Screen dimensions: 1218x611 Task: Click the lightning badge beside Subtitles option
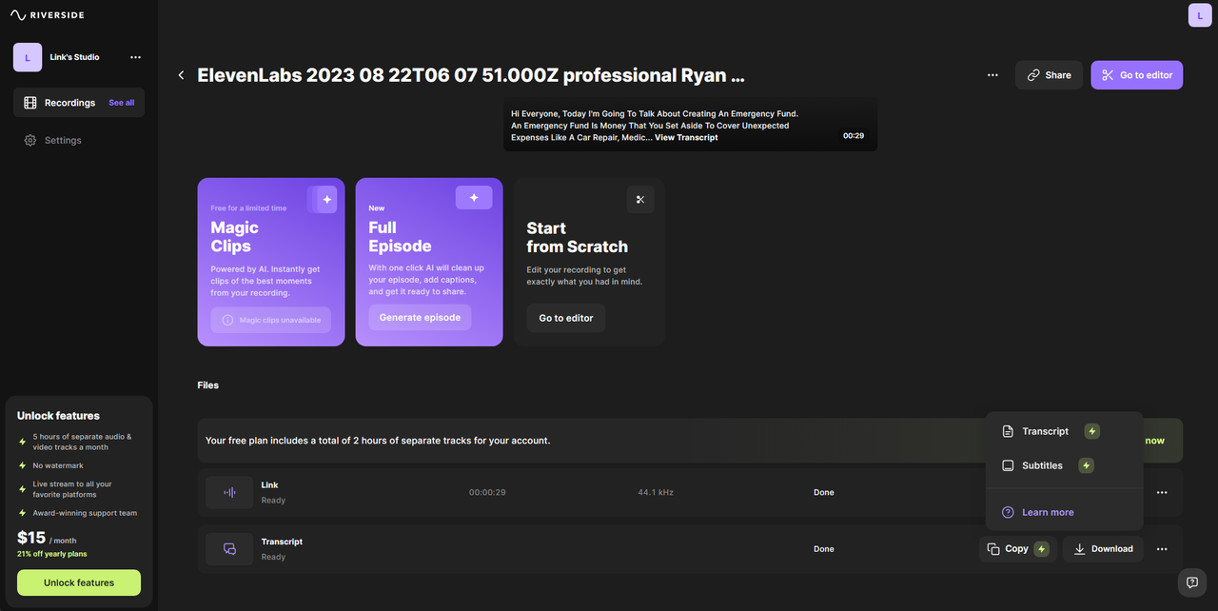coord(1087,465)
